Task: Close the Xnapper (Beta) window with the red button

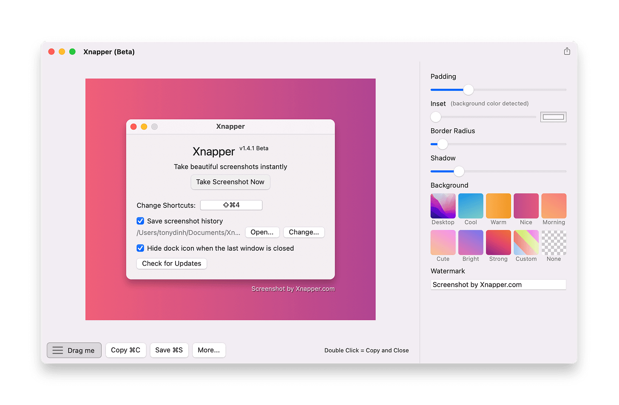Action: point(51,51)
